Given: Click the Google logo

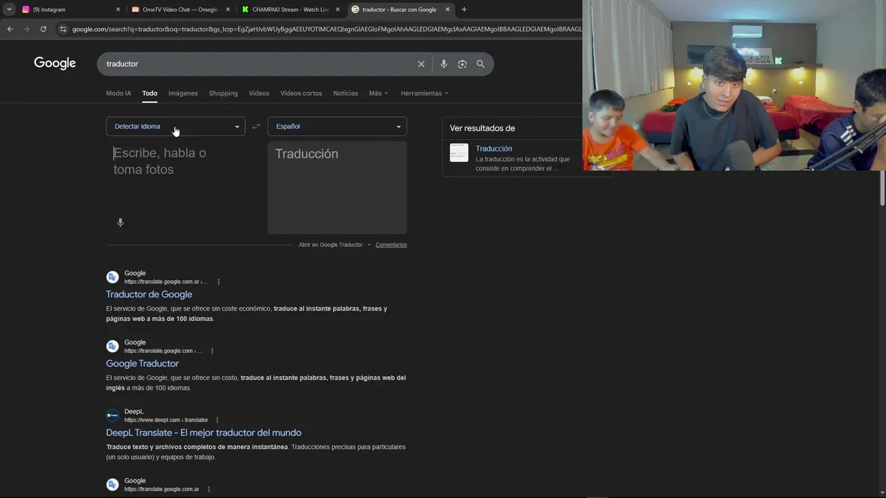Looking at the screenshot, I should (x=55, y=64).
